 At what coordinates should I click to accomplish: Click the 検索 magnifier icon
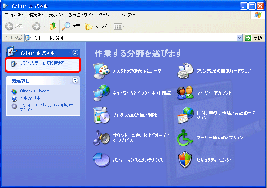[x=66, y=26]
